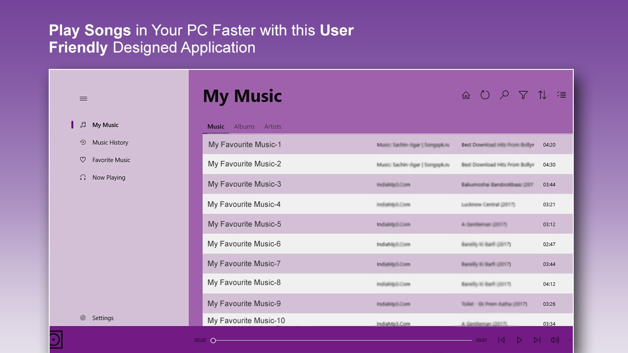Open Settings in the sidebar
Image resolution: width=628 pixels, height=353 pixels.
103,318
